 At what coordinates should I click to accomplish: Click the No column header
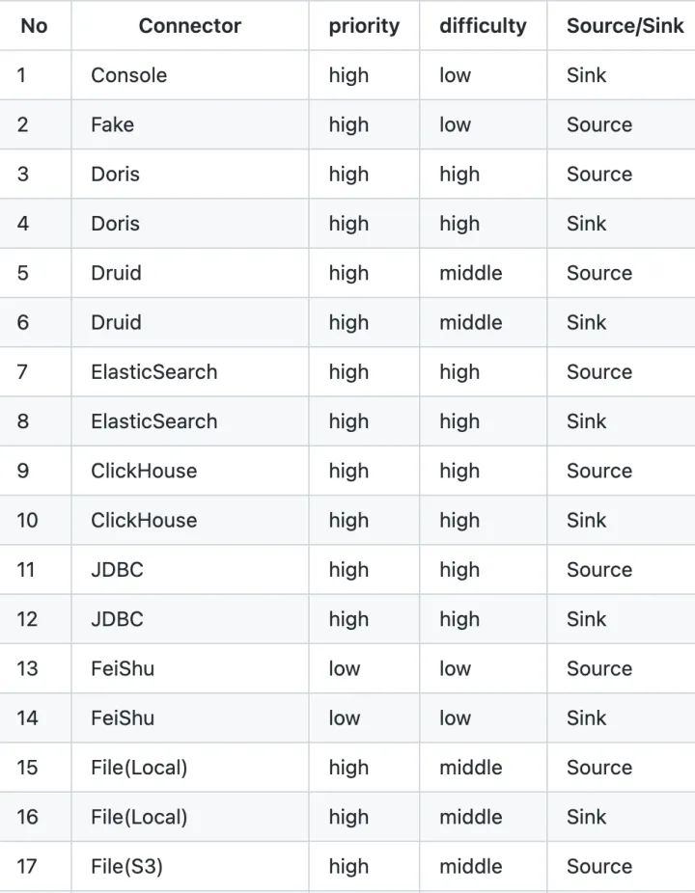tap(34, 26)
